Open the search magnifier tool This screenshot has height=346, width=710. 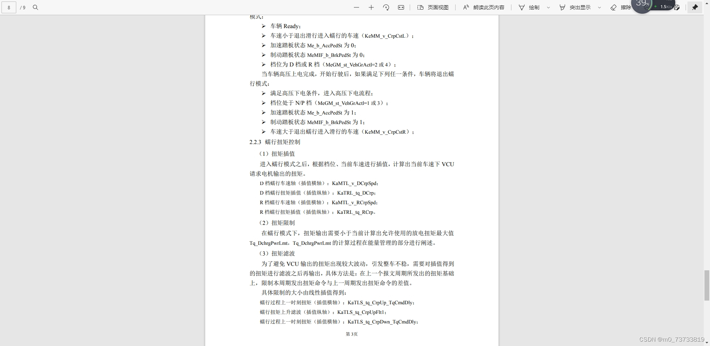pyautogui.click(x=35, y=7)
